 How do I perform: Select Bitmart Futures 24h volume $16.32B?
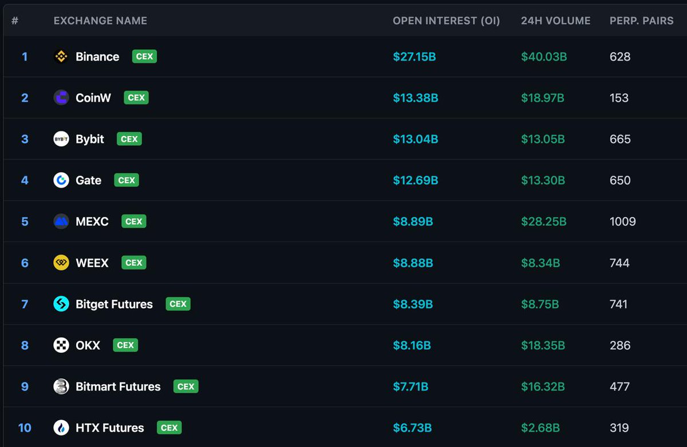[543, 386]
